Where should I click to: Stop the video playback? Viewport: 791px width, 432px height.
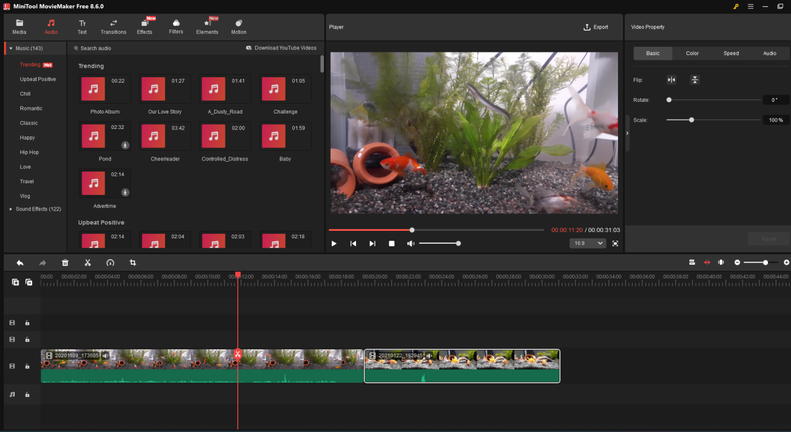tap(392, 244)
